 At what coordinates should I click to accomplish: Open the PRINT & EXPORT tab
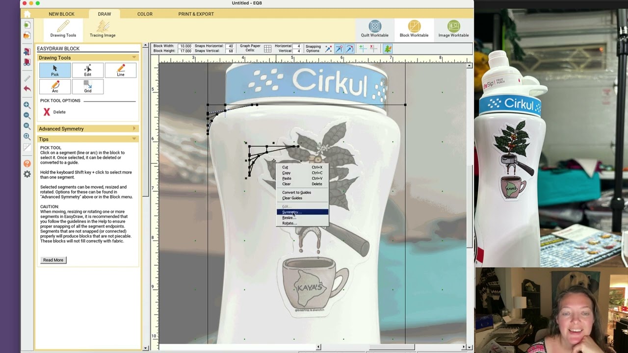point(196,14)
